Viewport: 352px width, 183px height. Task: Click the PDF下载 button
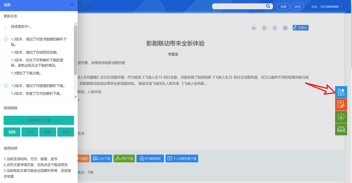pyautogui.click(x=124, y=159)
